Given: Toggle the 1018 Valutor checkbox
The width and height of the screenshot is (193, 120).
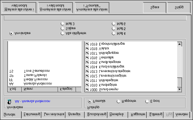Looking at the screenshot, I should [x=87, y=49].
